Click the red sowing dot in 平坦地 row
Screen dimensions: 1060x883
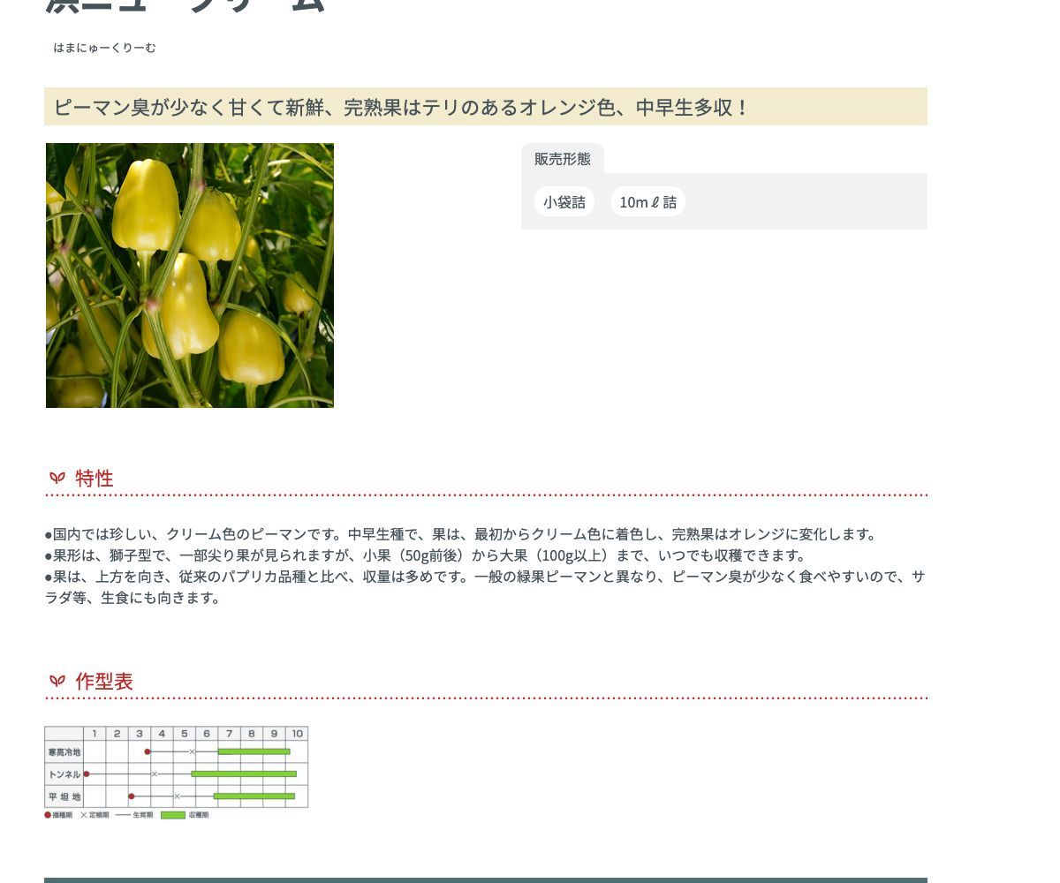coord(132,796)
